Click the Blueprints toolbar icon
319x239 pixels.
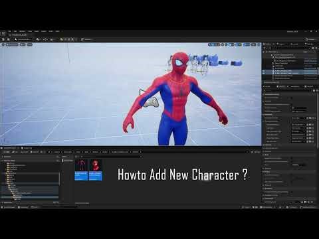point(45,39)
